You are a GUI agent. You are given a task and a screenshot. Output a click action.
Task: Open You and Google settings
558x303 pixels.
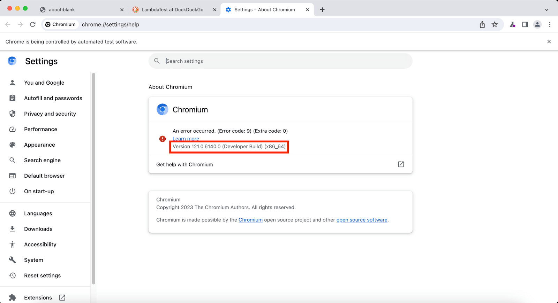tap(45, 83)
